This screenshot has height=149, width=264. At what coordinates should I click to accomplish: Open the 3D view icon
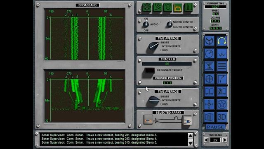222,117
